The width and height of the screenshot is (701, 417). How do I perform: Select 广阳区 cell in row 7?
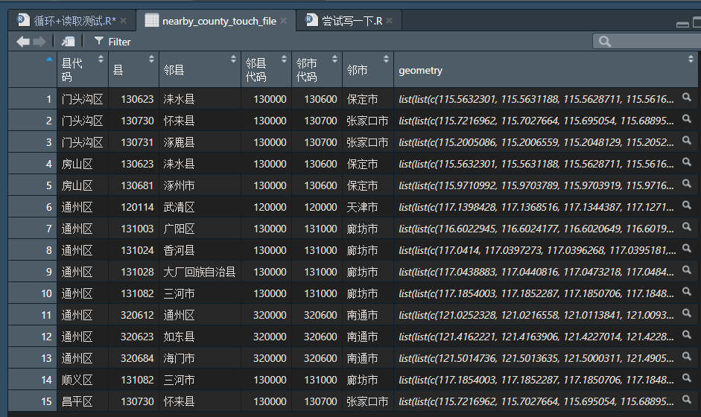click(200, 229)
